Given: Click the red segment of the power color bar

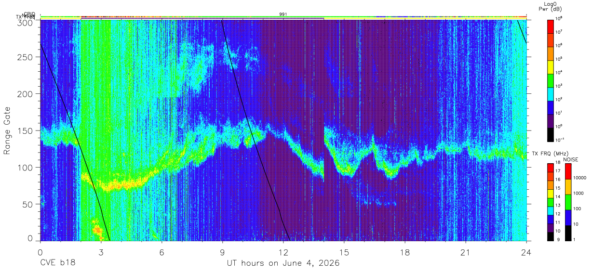Looking at the screenshot, I should [551, 26].
